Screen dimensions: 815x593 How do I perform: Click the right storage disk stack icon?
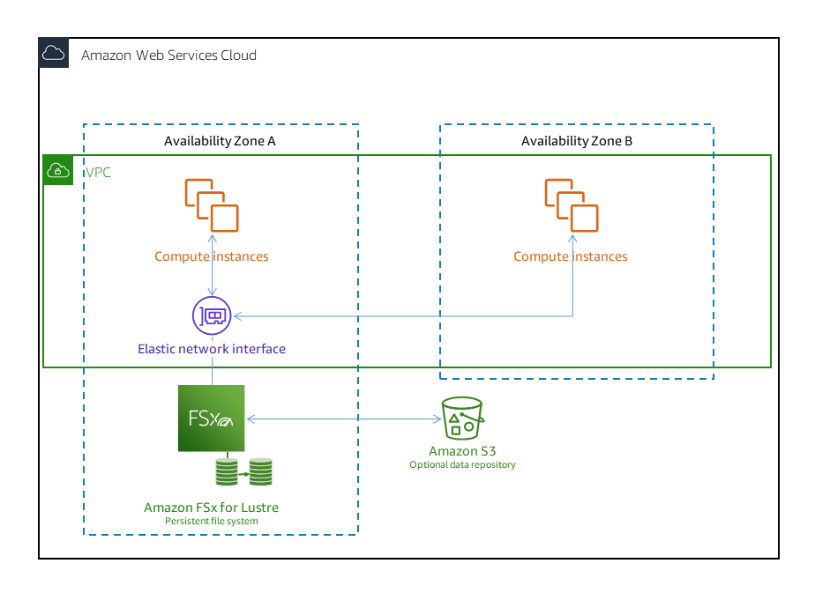click(260, 472)
